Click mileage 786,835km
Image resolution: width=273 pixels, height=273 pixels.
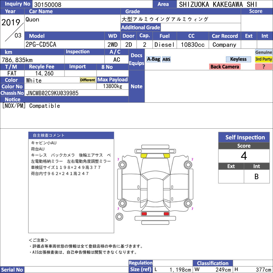17,60
